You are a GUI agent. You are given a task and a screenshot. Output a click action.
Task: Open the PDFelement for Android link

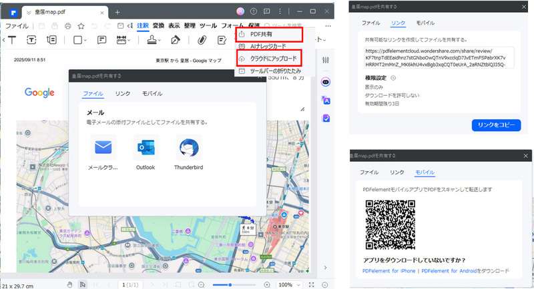[449, 271]
